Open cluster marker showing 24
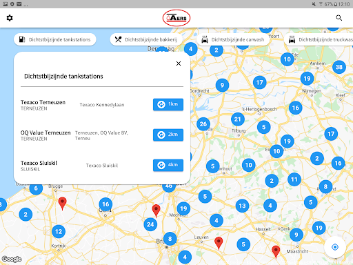This screenshot has height=265, width=353. (150, 224)
